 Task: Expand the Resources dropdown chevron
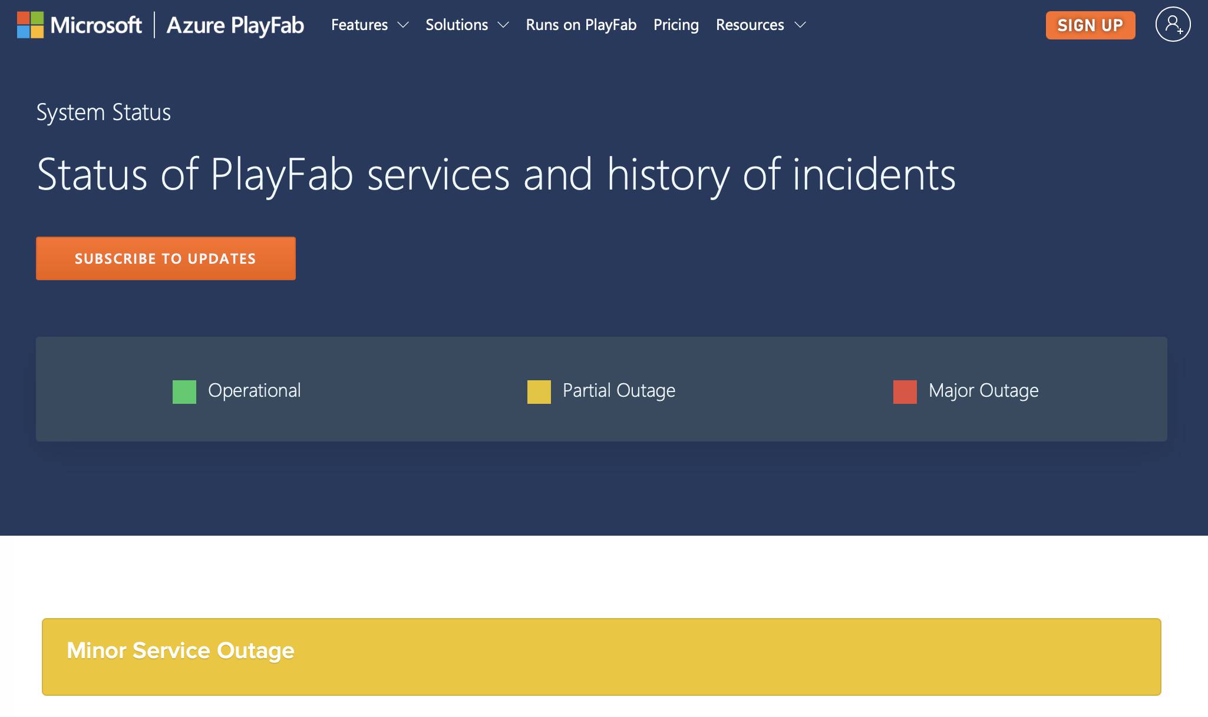800,25
